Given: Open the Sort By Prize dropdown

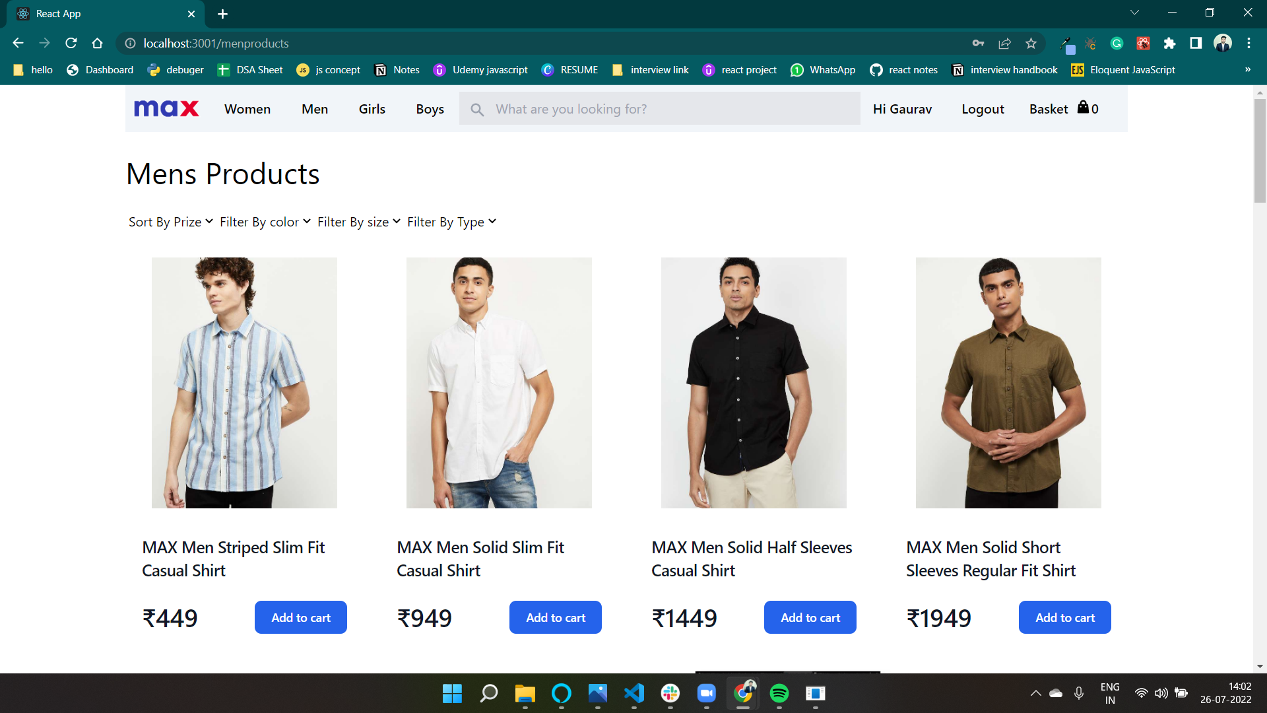Looking at the screenshot, I should (169, 222).
